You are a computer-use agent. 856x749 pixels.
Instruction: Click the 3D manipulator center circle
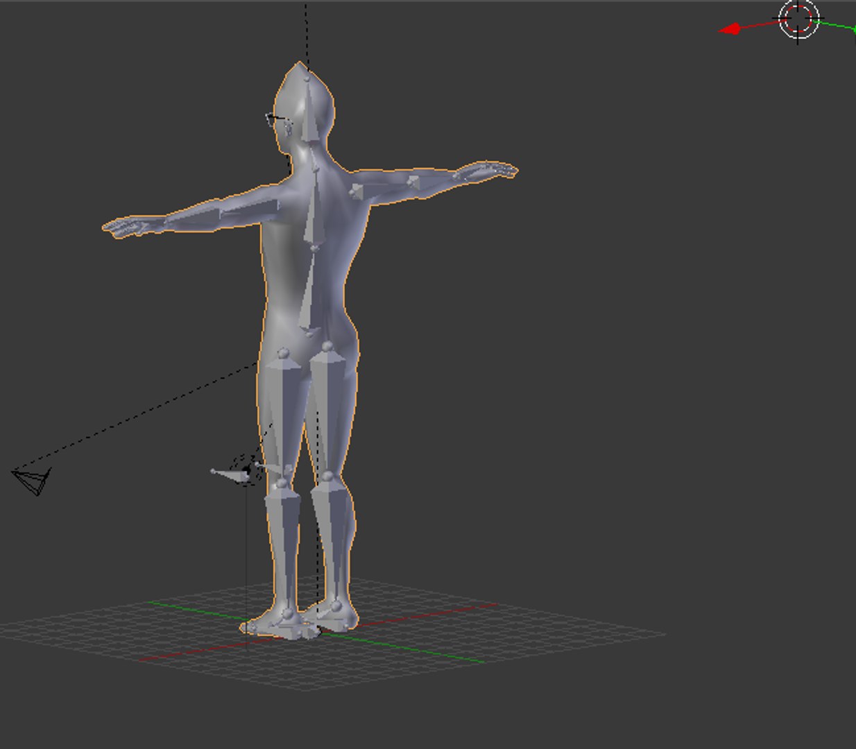click(799, 19)
